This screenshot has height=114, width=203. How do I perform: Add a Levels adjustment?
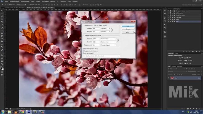[x=182, y=58]
